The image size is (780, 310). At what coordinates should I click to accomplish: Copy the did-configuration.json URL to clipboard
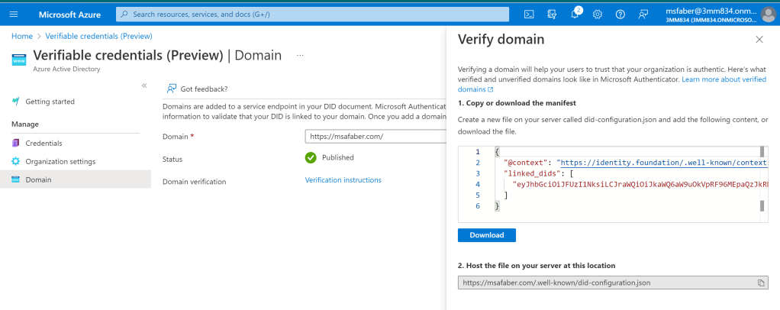(760, 283)
